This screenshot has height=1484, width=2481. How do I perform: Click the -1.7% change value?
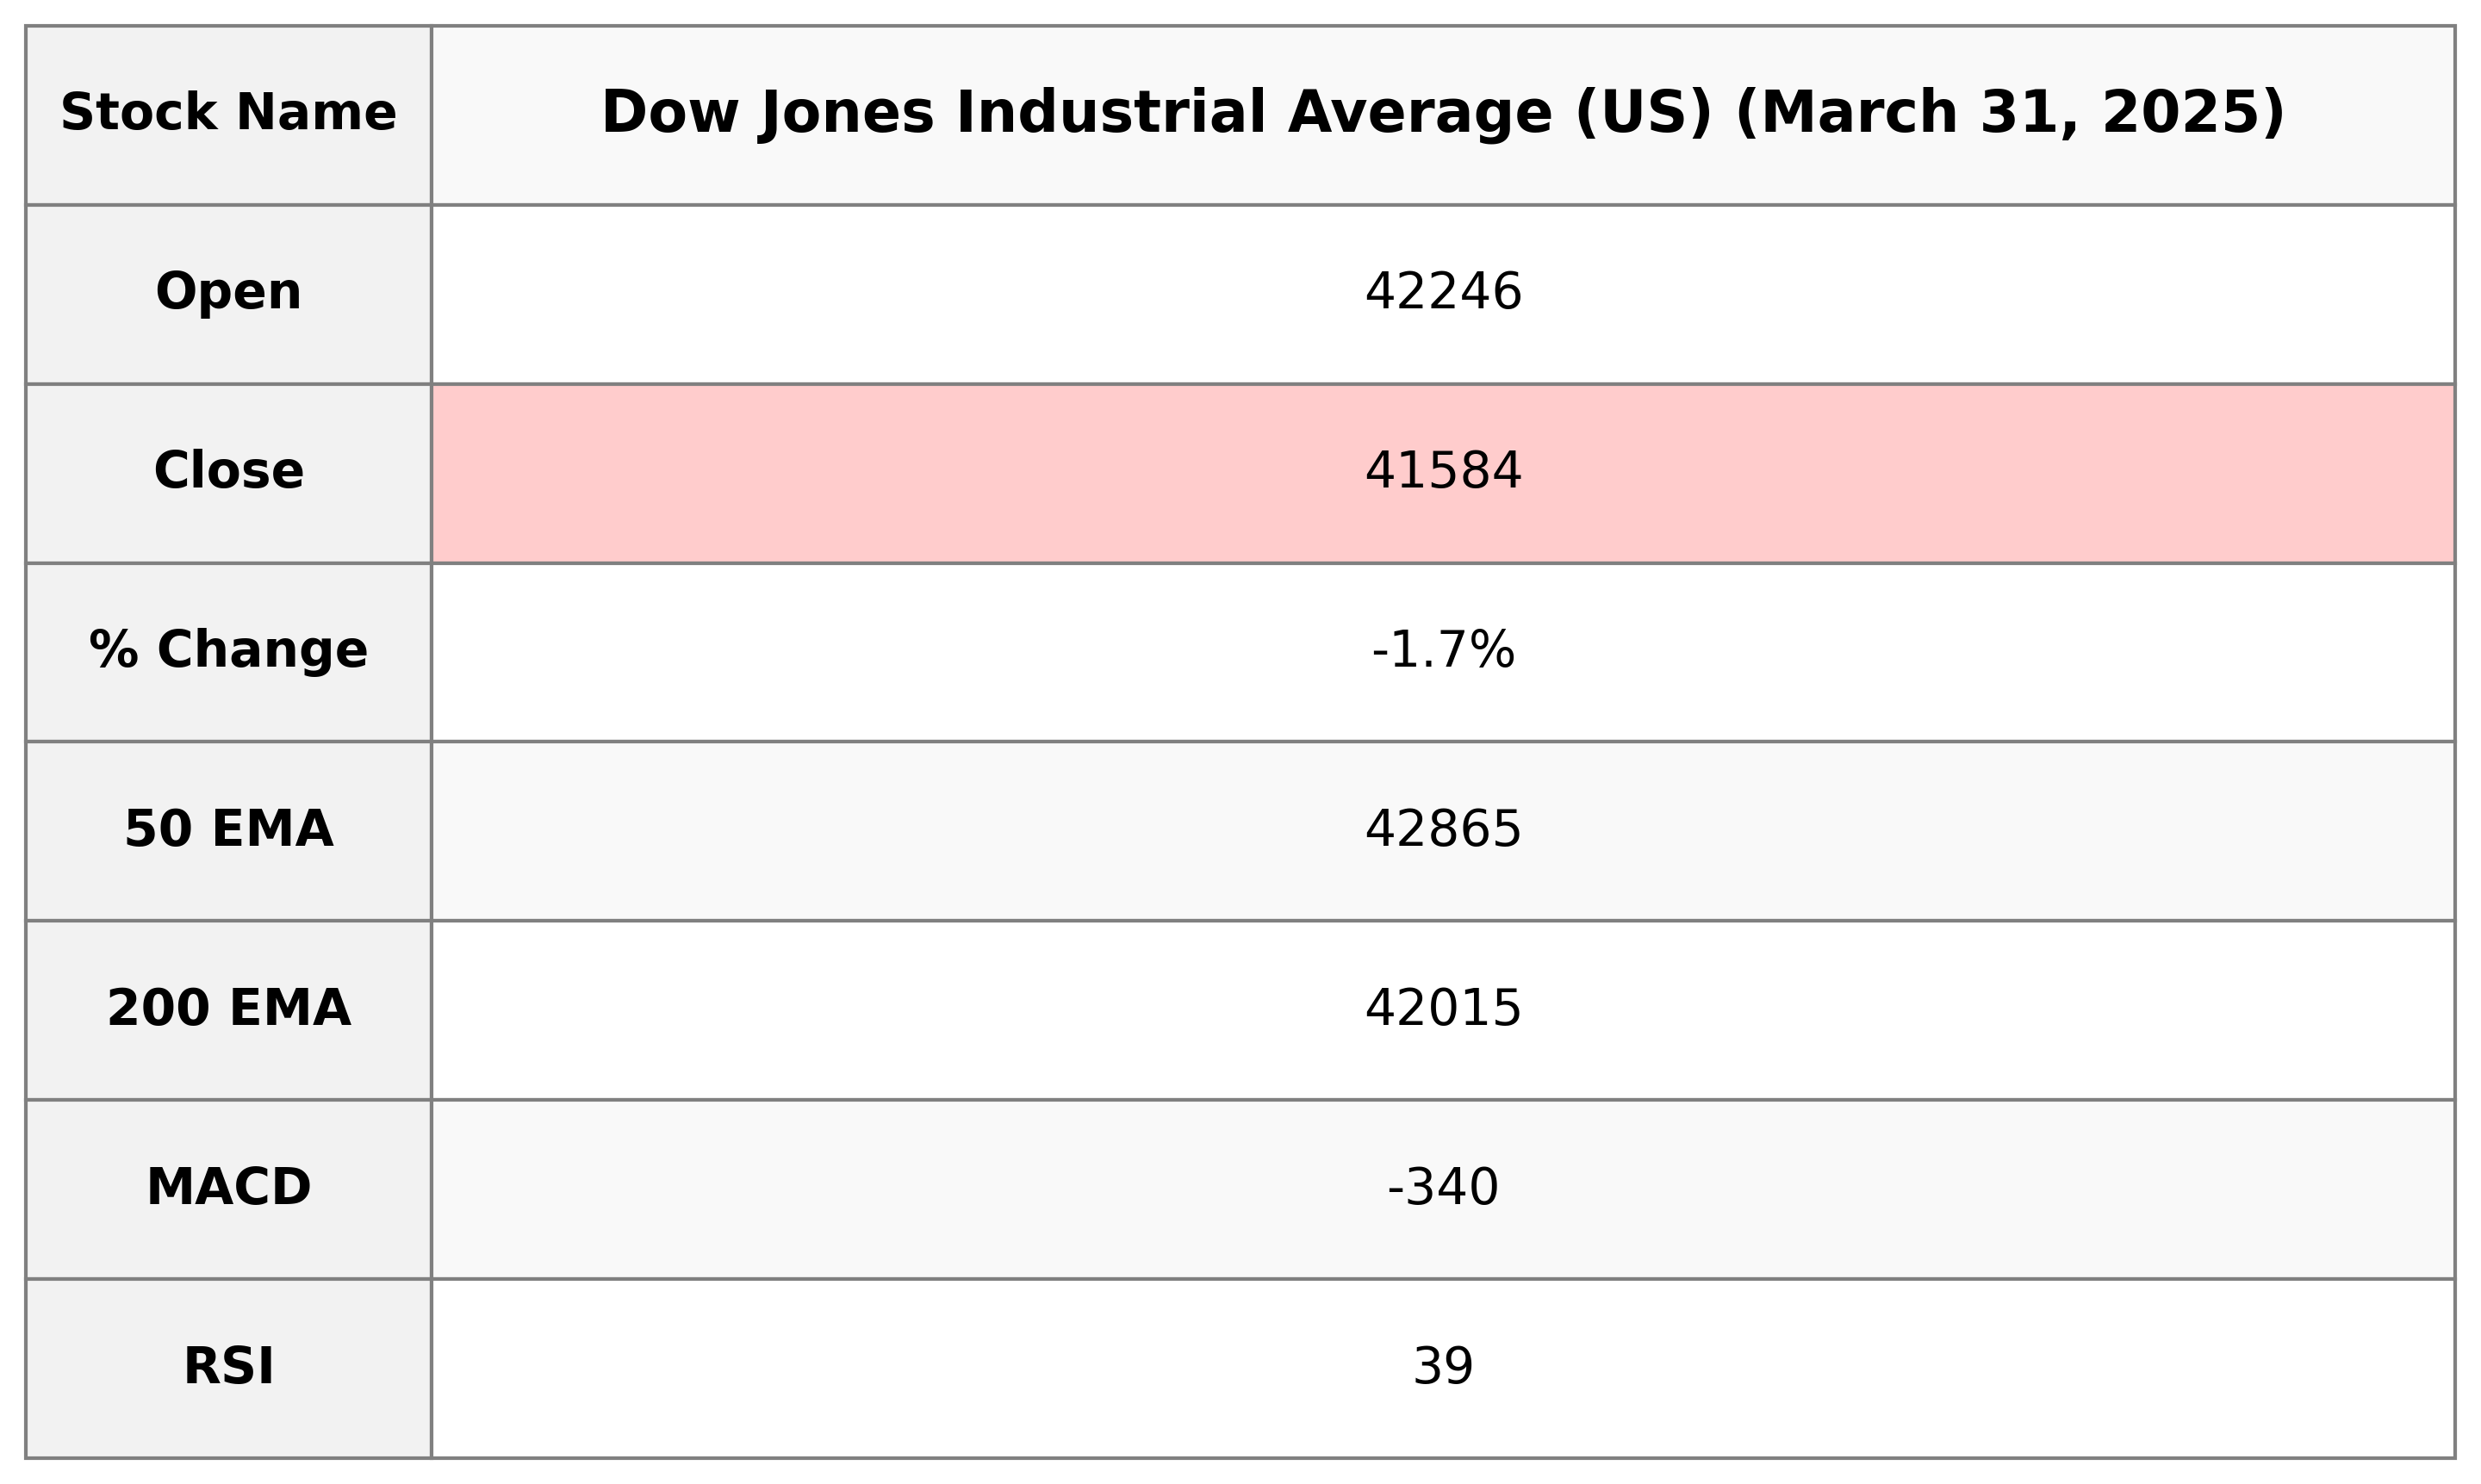(x=1442, y=651)
